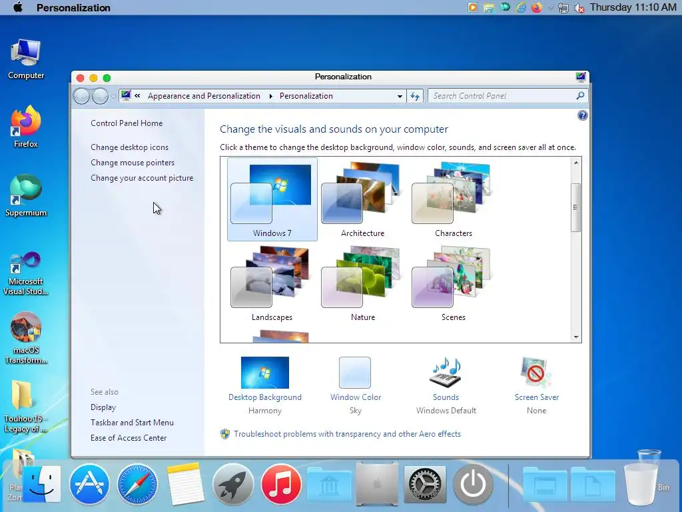The width and height of the screenshot is (682, 512).
Task: Click the Apple logo menu
Action: coord(18,7)
